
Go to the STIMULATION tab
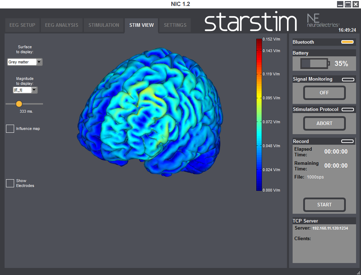(104, 25)
